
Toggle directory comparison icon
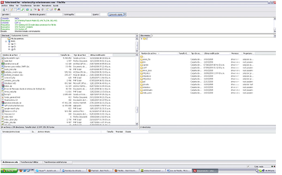click(x=52, y=9)
